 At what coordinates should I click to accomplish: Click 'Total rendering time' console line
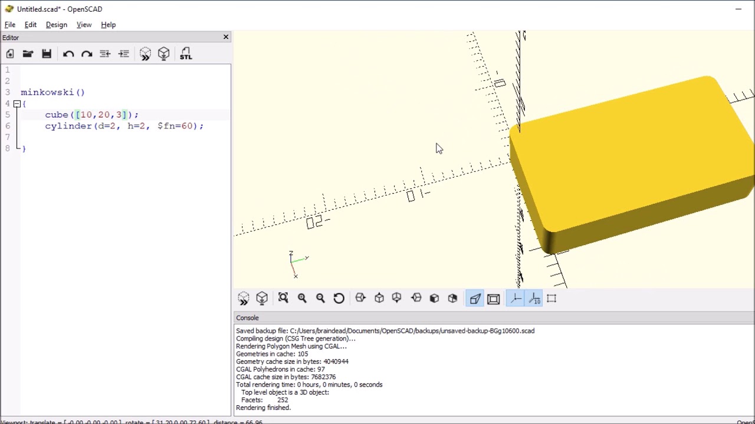click(x=309, y=385)
